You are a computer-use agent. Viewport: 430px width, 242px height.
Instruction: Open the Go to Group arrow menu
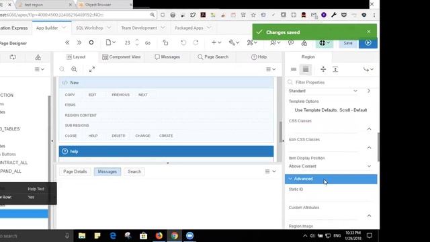[368, 69]
